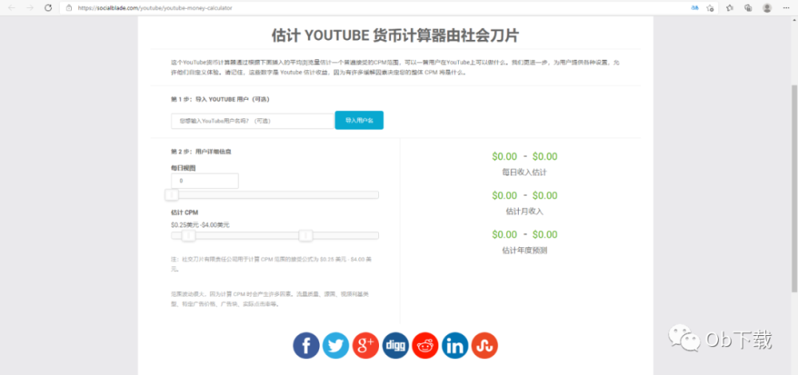Add page to favorites star icon
This screenshot has height=375, width=798.
pos(710,8)
